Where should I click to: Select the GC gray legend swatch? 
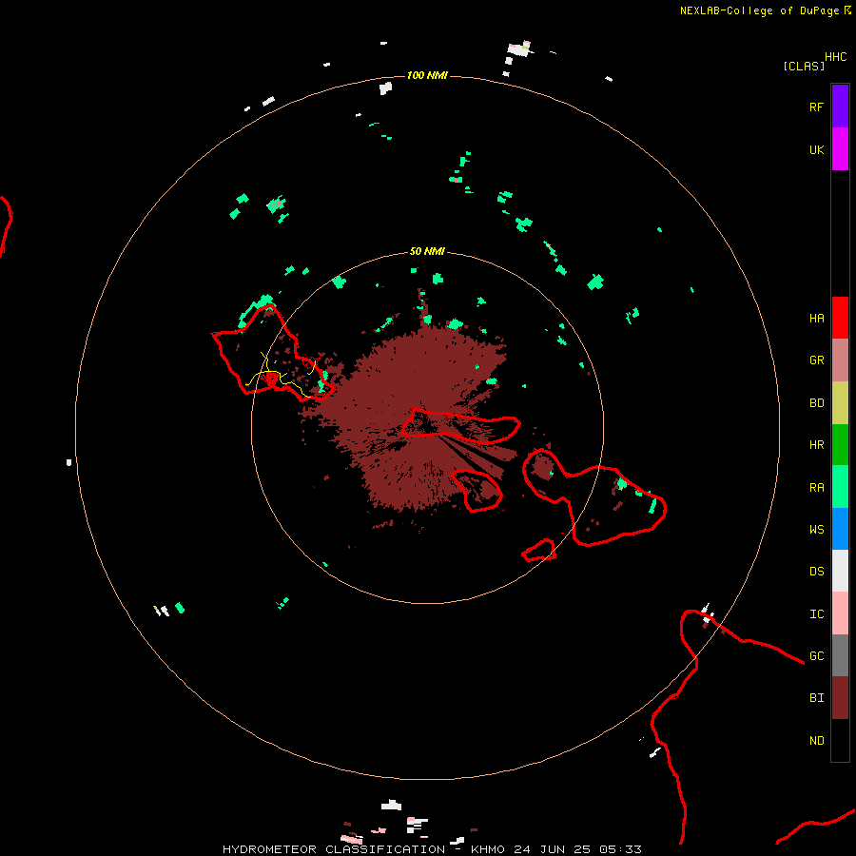coord(840,655)
